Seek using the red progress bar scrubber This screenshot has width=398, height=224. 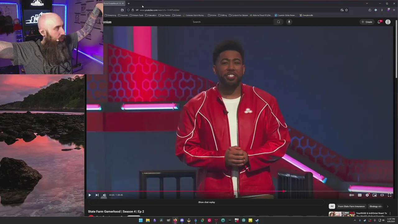point(283,191)
